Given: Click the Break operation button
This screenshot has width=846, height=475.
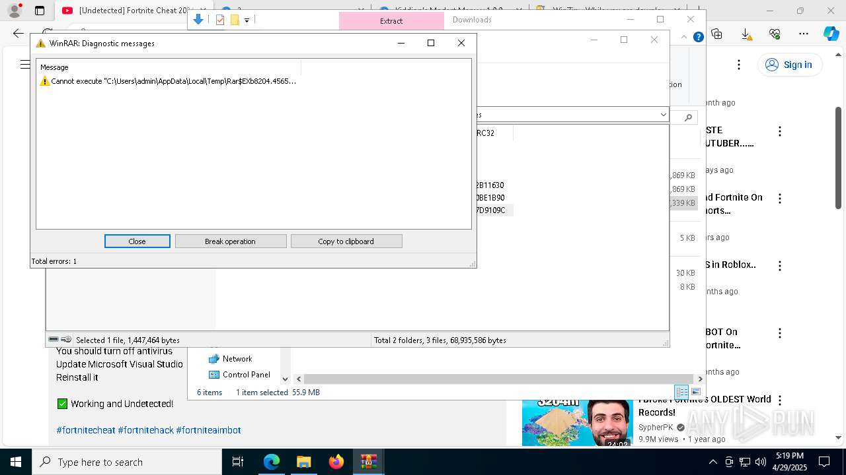Looking at the screenshot, I should [x=231, y=241].
